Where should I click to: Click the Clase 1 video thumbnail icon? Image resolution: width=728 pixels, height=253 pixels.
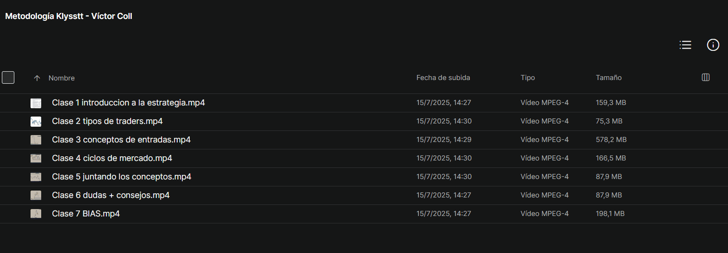(x=36, y=103)
